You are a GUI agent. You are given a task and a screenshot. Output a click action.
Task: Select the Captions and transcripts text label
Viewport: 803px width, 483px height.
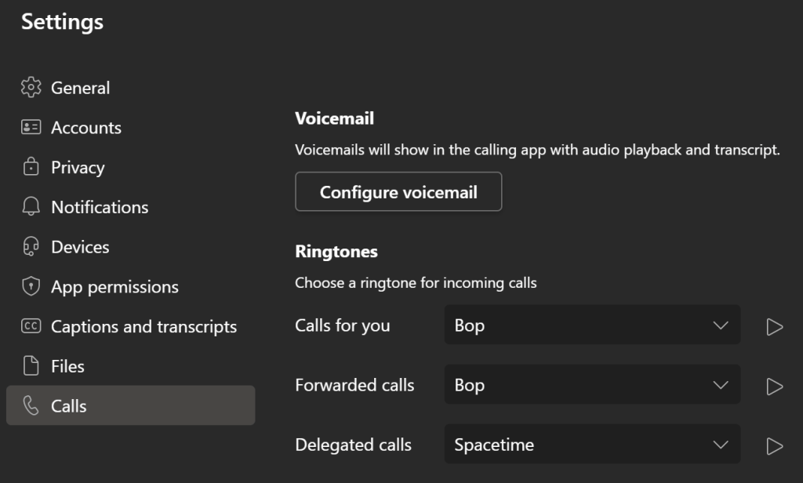click(x=144, y=327)
